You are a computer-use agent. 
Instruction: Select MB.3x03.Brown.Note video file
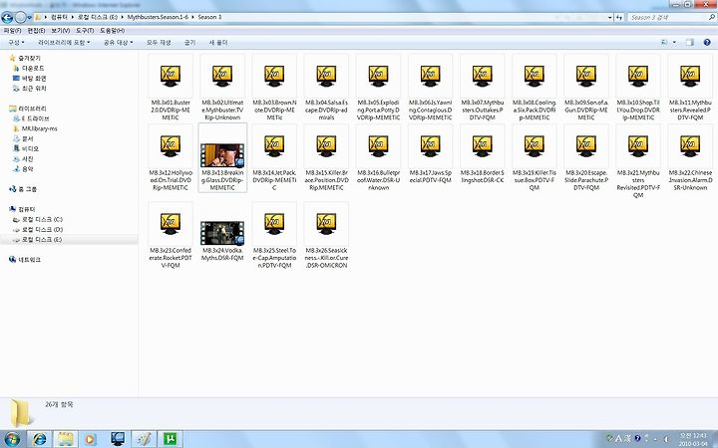click(274, 88)
